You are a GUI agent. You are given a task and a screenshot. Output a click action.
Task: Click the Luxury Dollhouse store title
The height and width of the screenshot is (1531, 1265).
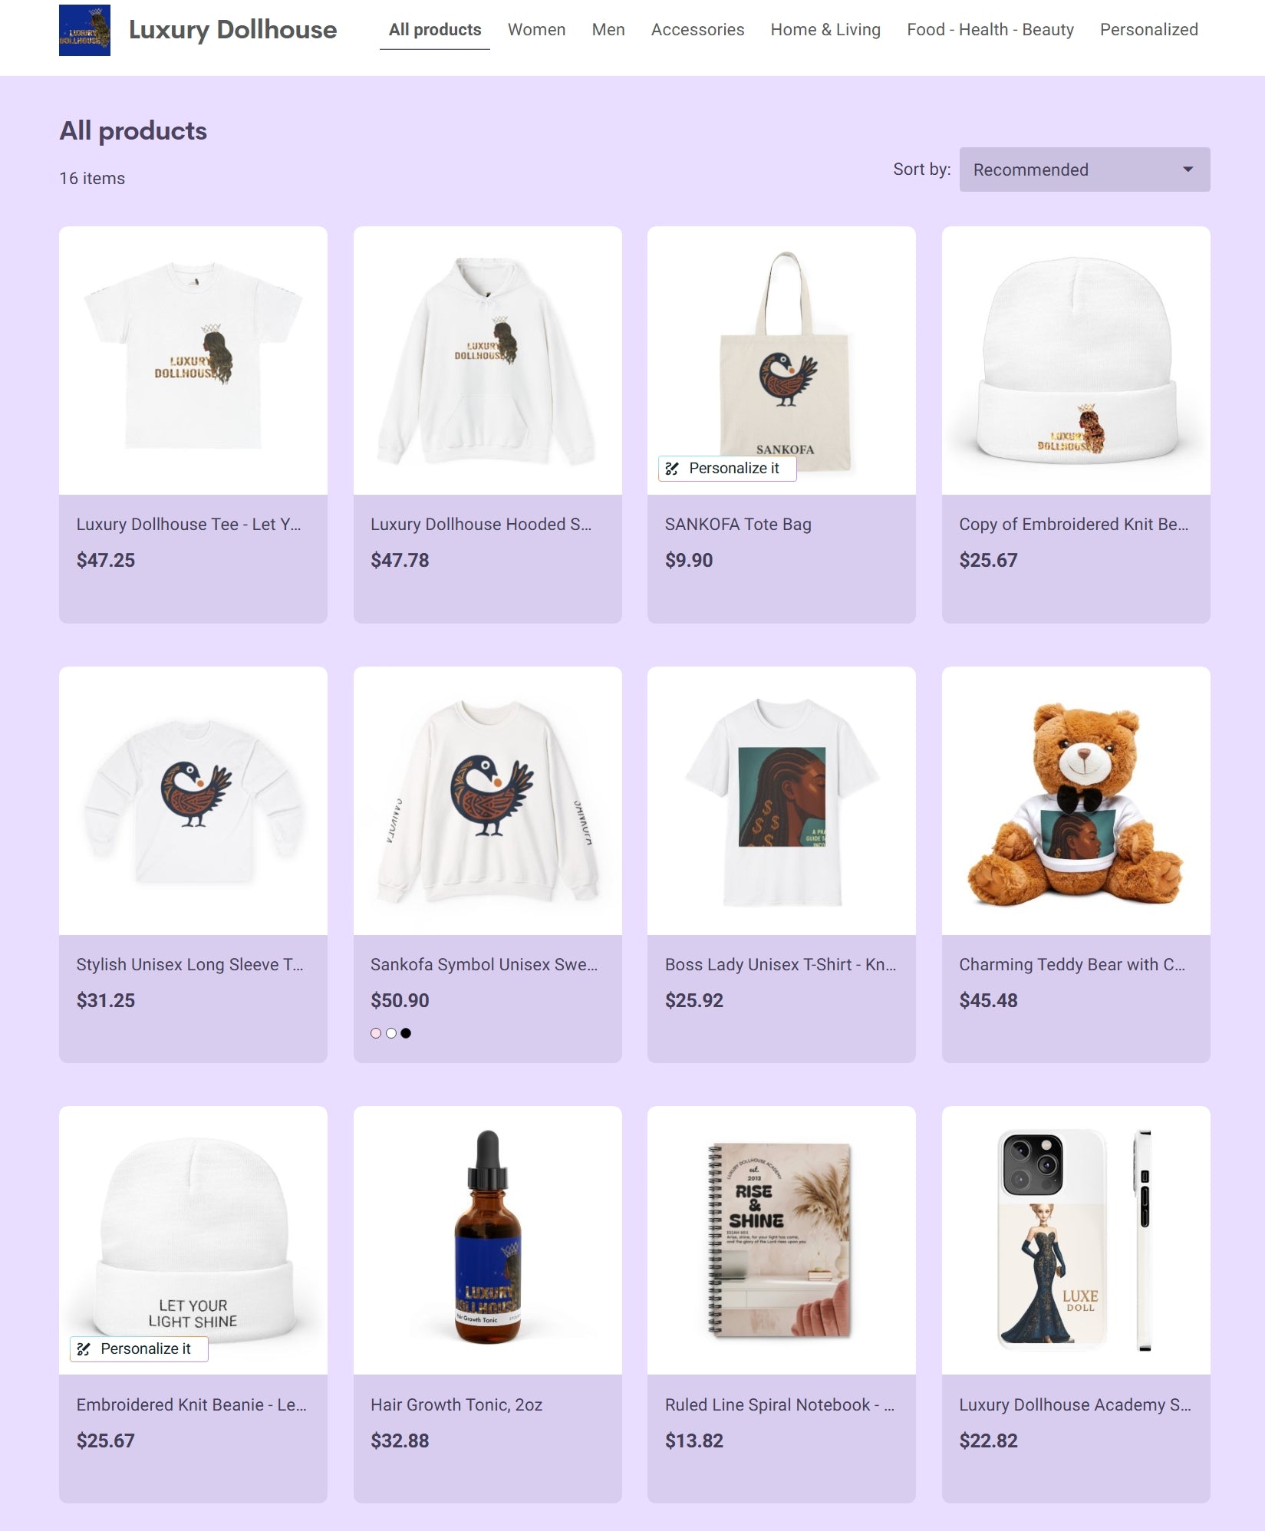[232, 30]
